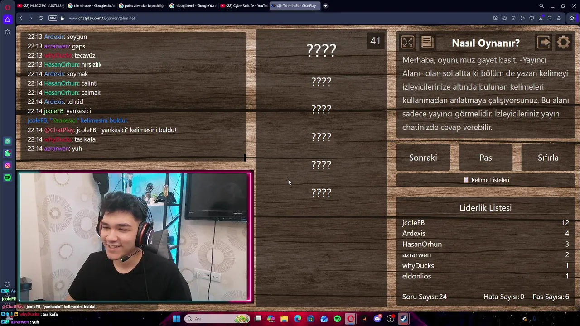Open the browser downloads icon
The width and height of the screenshot is (580, 326).
(541, 18)
